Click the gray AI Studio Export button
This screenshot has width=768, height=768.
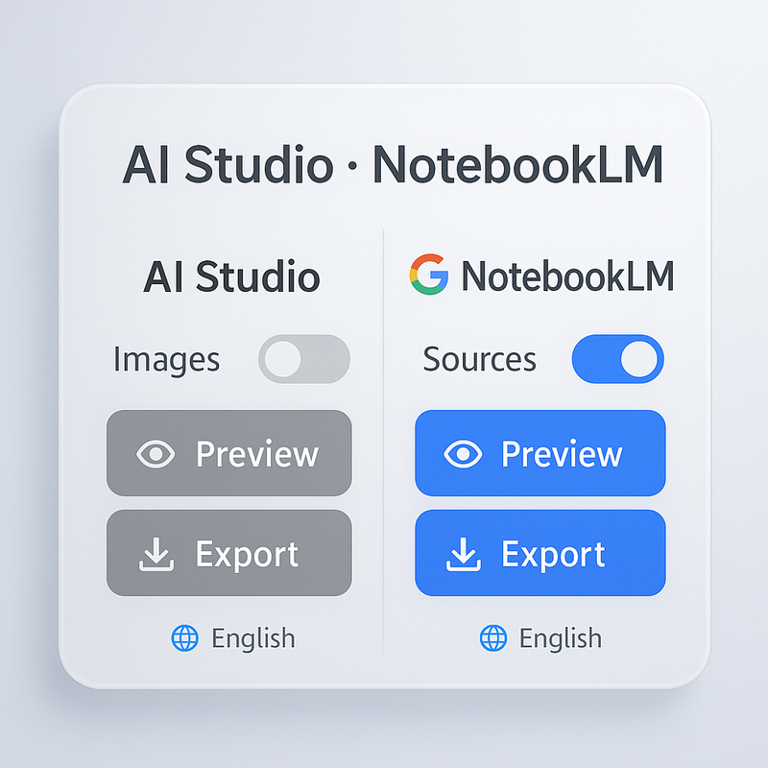tap(229, 553)
